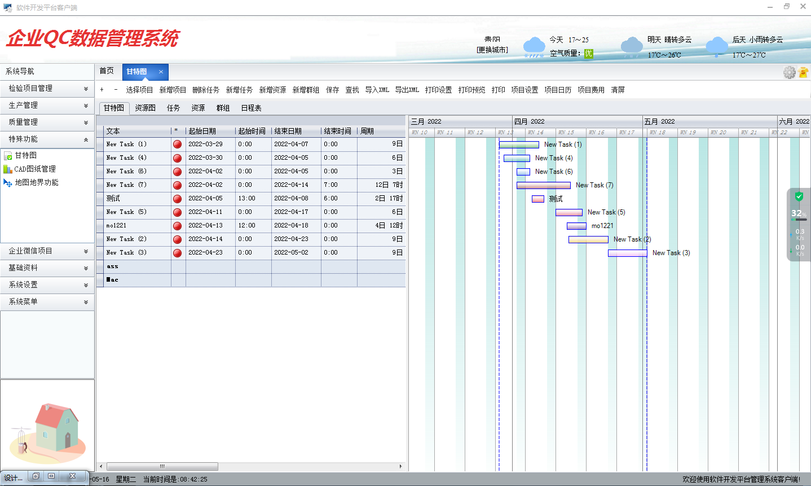Click 新增任务 in the toolbar
The image size is (811, 486).
coord(239,90)
